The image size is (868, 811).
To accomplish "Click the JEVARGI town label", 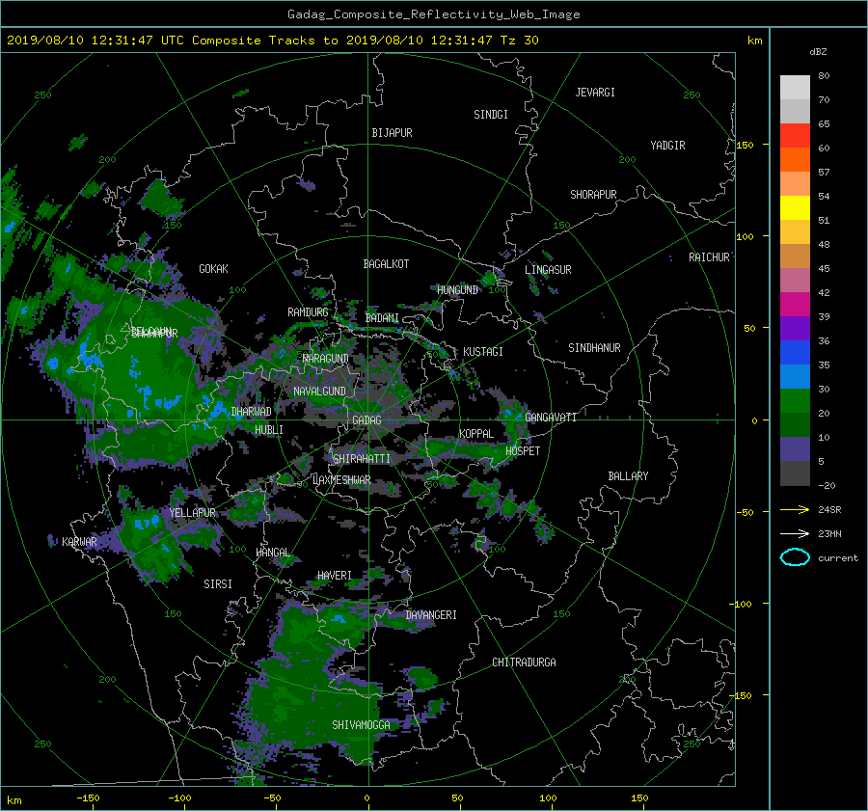I will (595, 93).
